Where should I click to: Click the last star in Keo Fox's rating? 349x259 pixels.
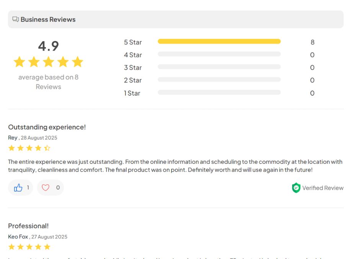[47, 247]
